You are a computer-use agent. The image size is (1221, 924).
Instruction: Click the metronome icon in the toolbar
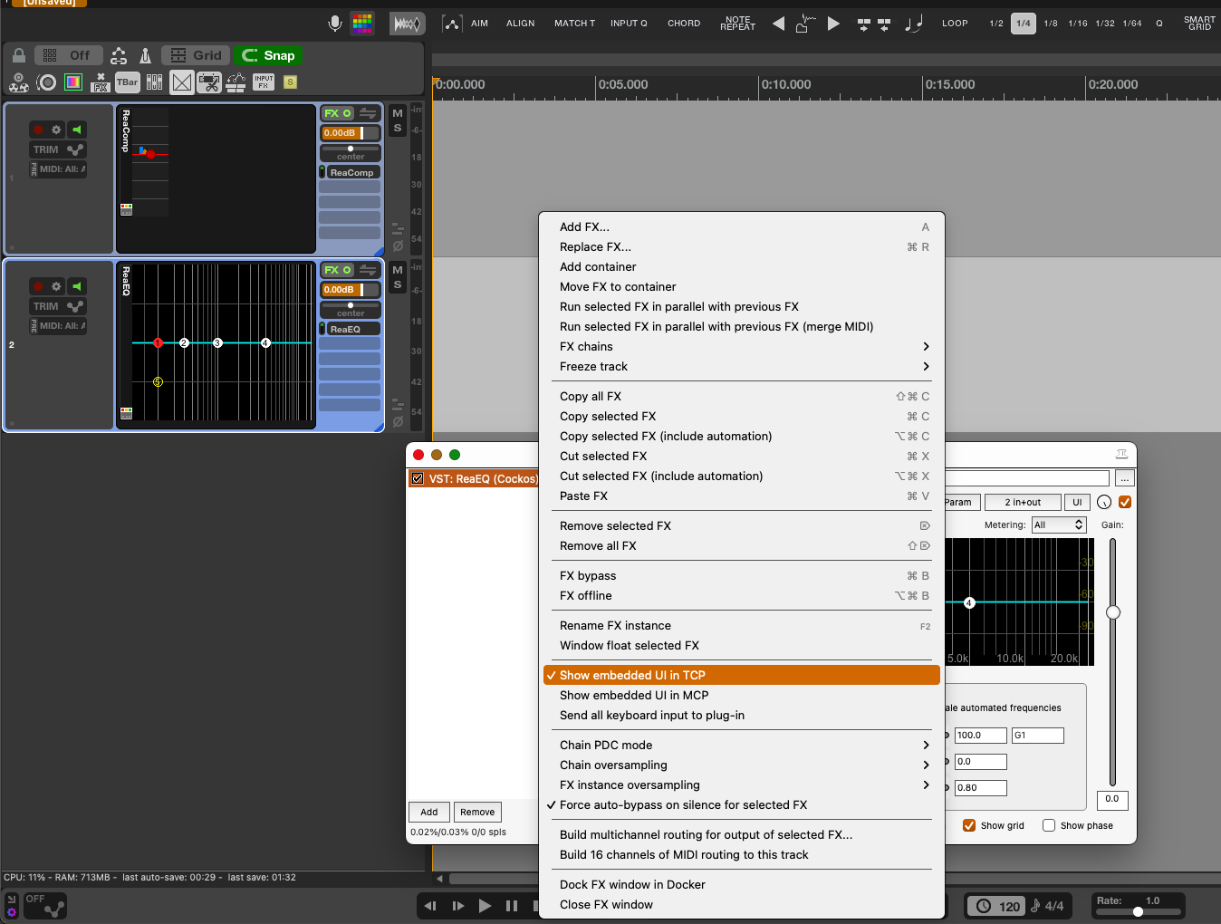tap(145, 56)
